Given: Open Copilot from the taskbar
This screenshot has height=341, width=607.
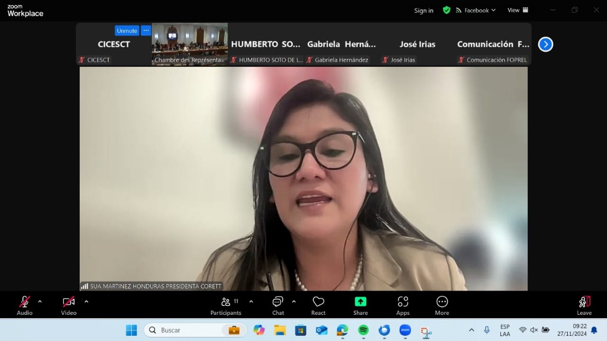Looking at the screenshot, I should tap(258, 330).
